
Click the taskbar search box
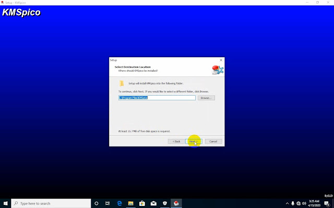[51, 203]
